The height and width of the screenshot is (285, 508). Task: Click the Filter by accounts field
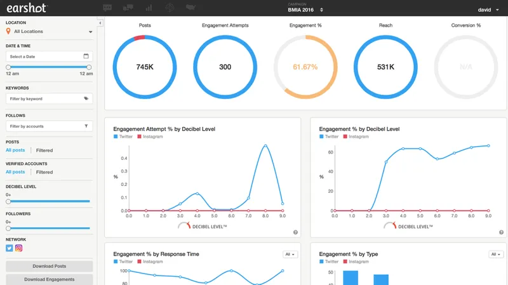click(50, 126)
